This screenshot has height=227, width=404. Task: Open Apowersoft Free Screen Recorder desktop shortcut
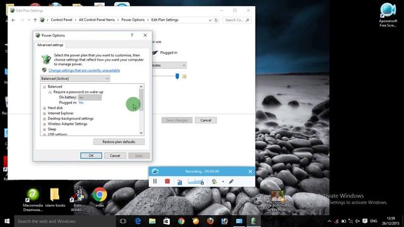388,15
